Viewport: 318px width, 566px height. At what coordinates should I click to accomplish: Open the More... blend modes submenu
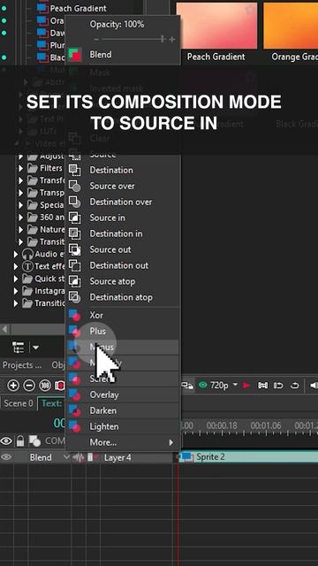123,442
